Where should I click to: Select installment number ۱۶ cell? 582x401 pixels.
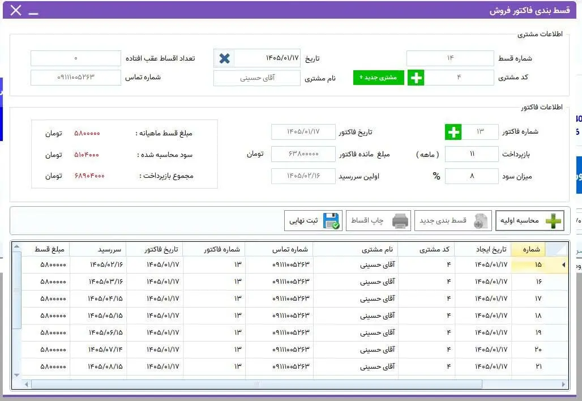529,282
